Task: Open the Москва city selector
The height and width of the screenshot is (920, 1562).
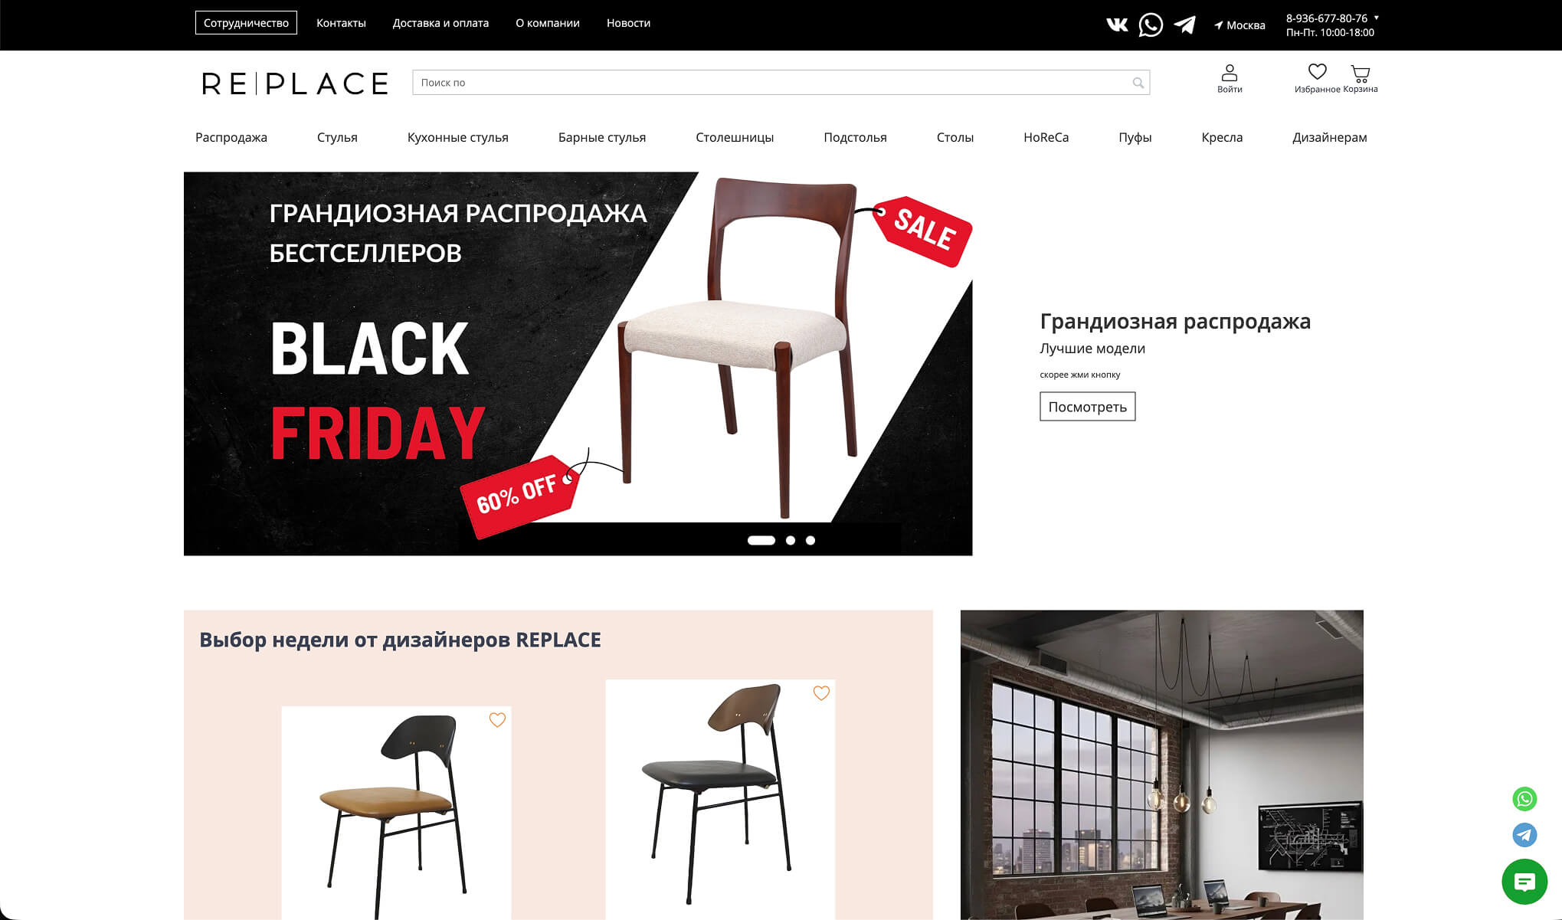Action: (1239, 25)
